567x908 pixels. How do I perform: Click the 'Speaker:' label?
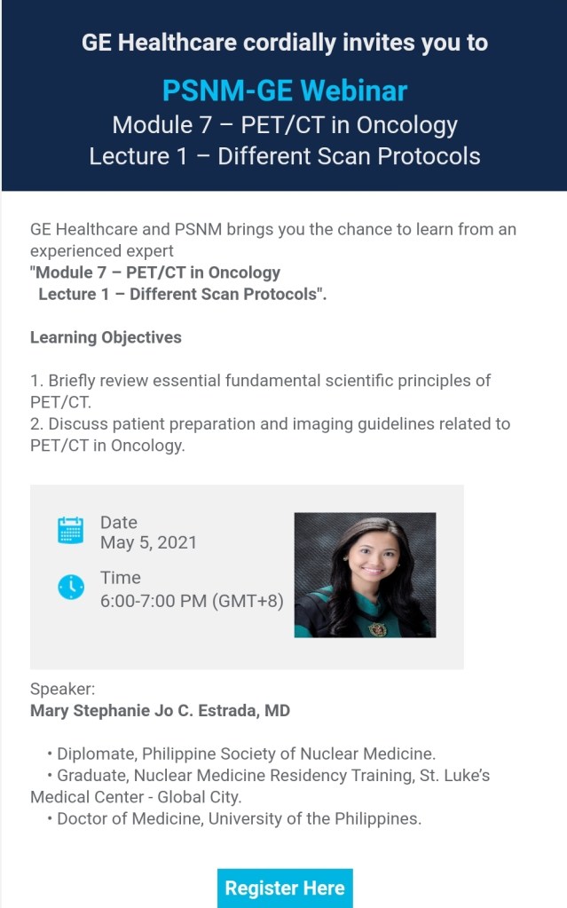click(x=62, y=690)
